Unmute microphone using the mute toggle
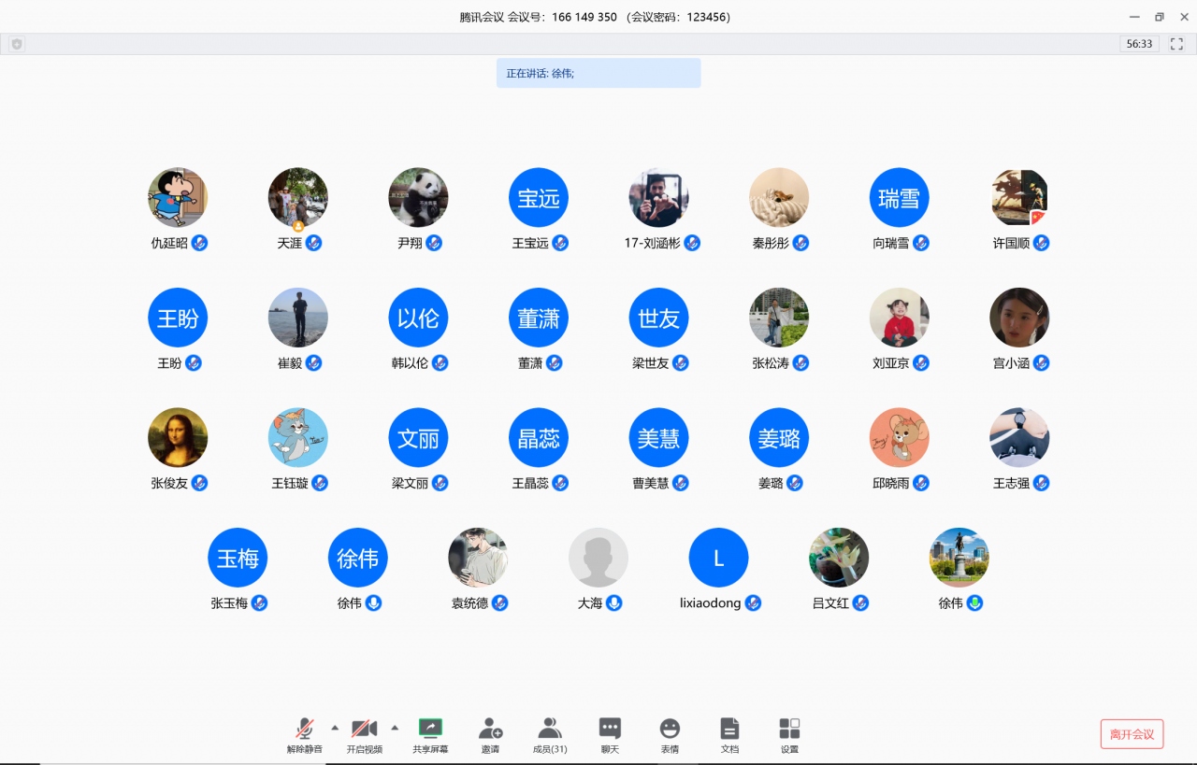The image size is (1197, 765). pyautogui.click(x=305, y=729)
